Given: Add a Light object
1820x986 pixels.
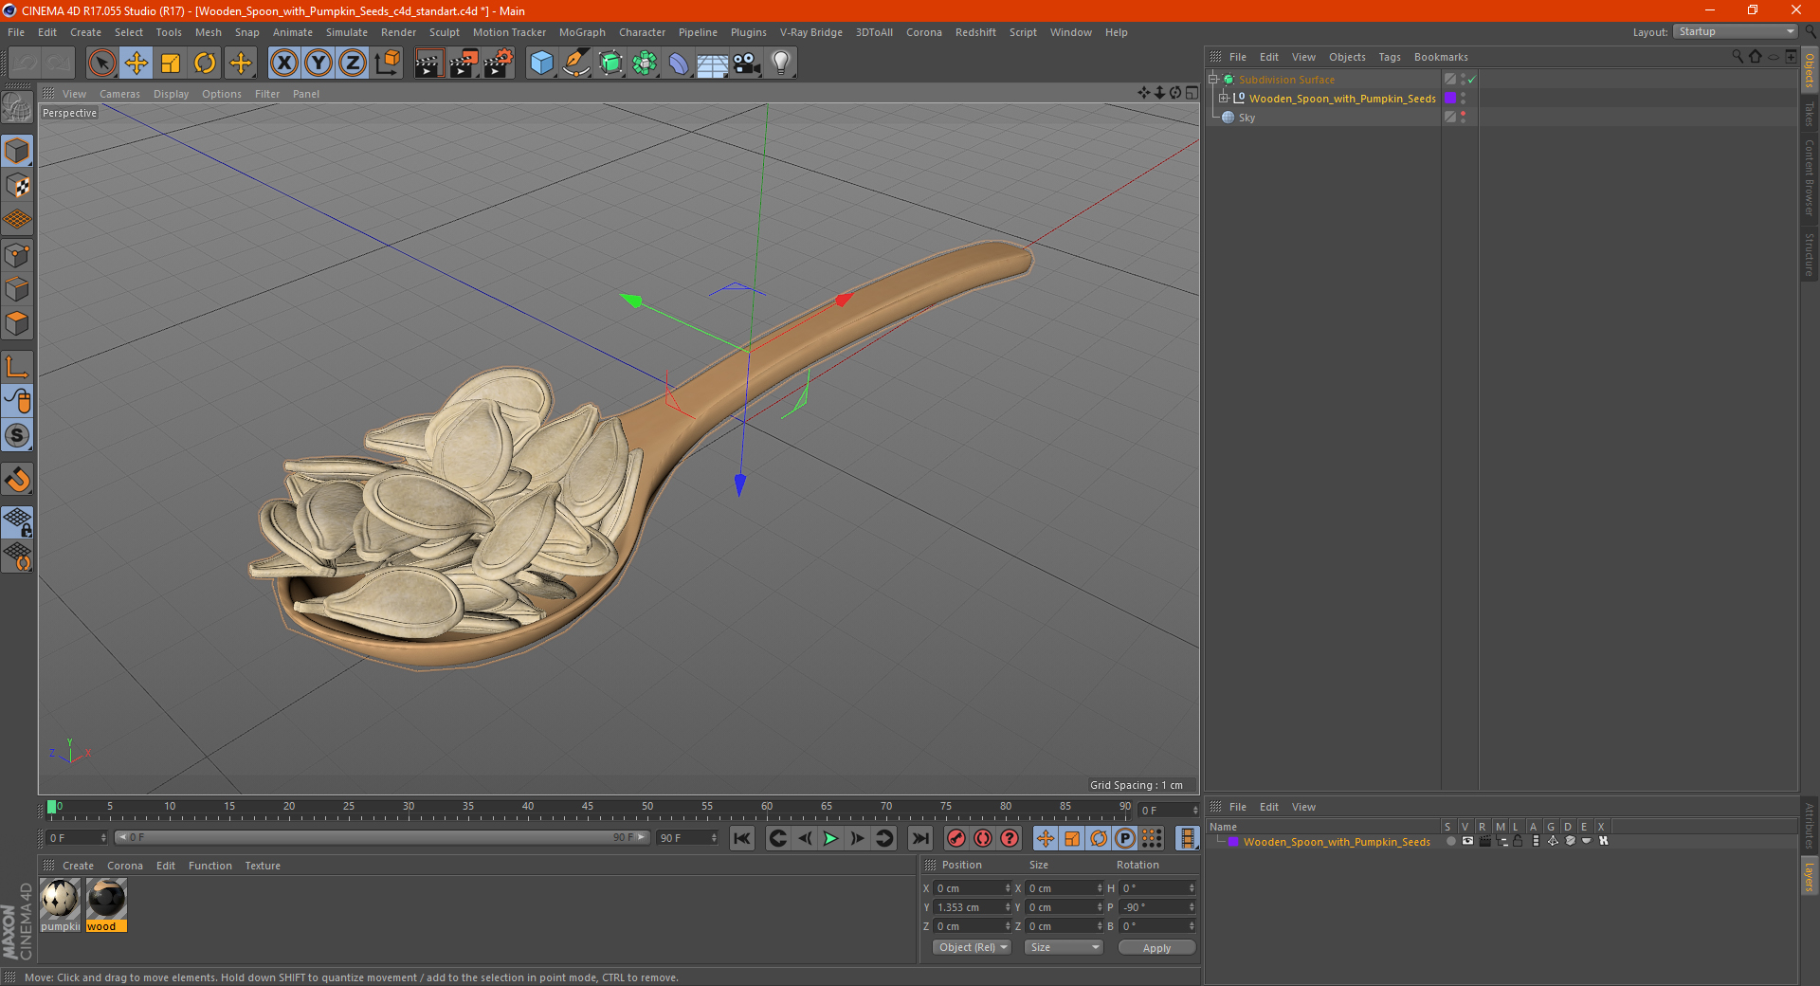Looking at the screenshot, I should (x=781, y=64).
